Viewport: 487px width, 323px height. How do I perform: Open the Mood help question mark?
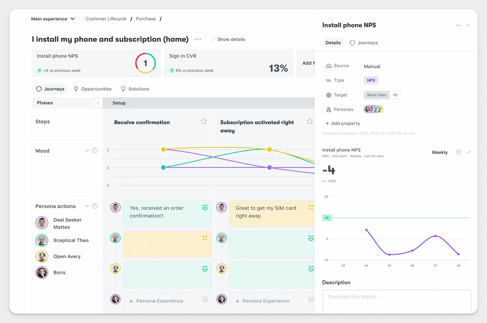point(95,151)
